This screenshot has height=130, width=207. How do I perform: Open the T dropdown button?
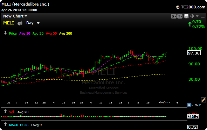(x=180, y=16)
